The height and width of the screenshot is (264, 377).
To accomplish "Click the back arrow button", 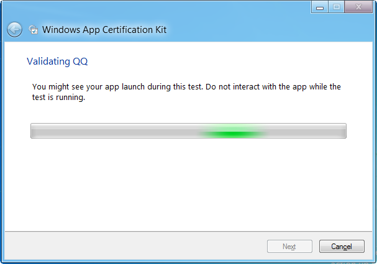I will tap(14, 30).
